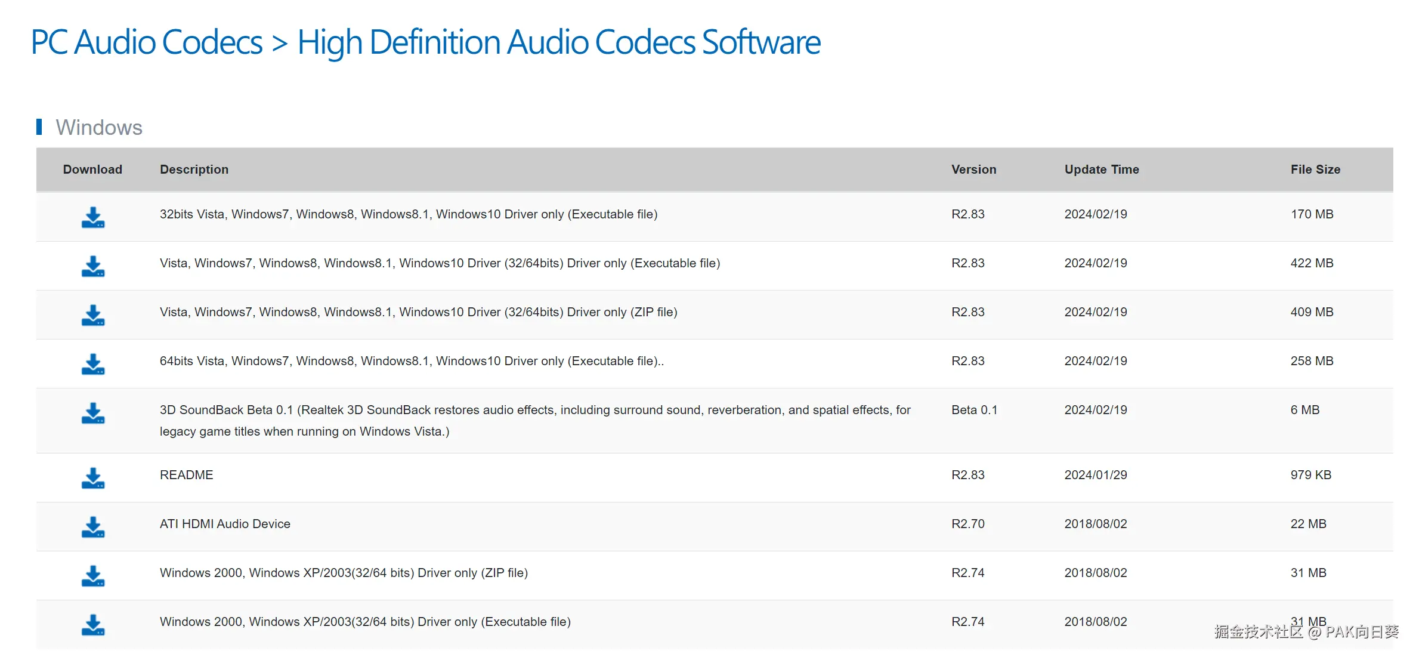The width and height of the screenshot is (1416, 657).
Task: Click the Description column header
Action: point(194,169)
